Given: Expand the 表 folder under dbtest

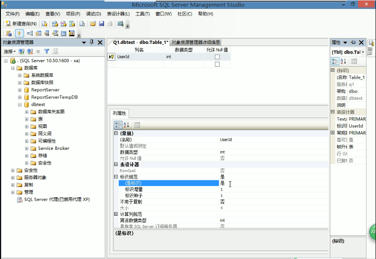Looking at the screenshot, I should 26,119.
